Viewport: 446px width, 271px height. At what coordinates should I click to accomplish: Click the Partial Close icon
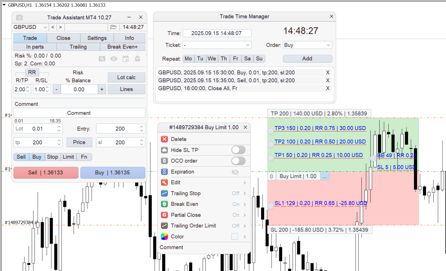pyautogui.click(x=164, y=215)
